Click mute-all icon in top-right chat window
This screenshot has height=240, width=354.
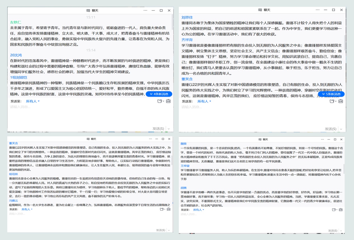(341, 101)
